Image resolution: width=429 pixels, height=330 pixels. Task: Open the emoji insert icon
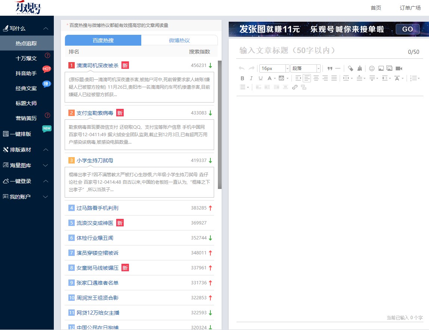372,68
